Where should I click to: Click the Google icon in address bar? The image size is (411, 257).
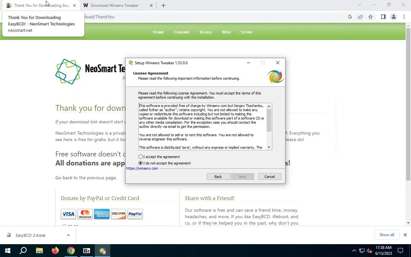point(350,17)
